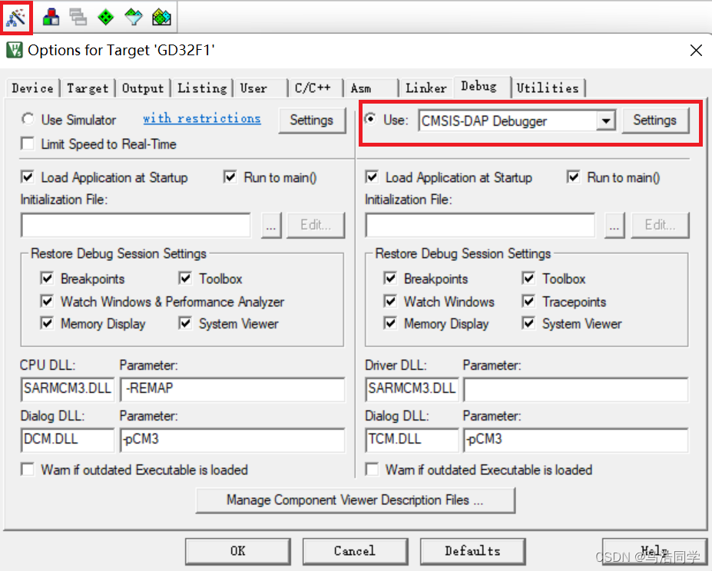
Task: Click the green diamond Manage Run-Time Environment icon
Action: tap(106, 18)
